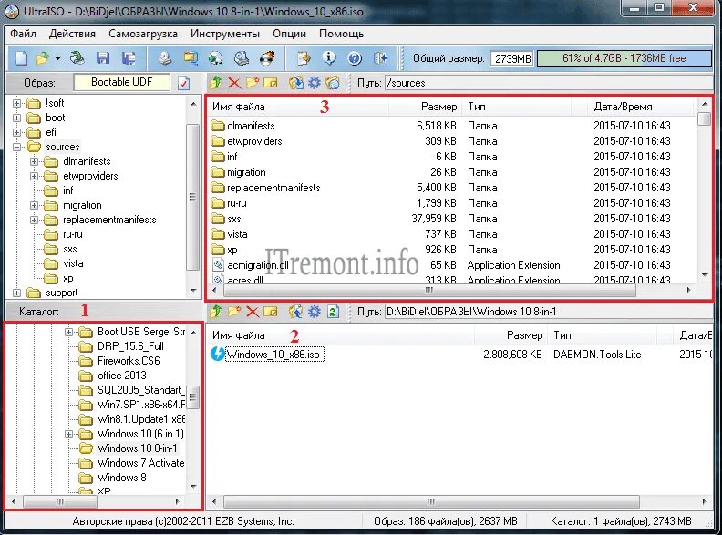The height and width of the screenshot is (535, 722).
Task: Expand the etwproviders tree node
Action: click(x=34, y=176)
